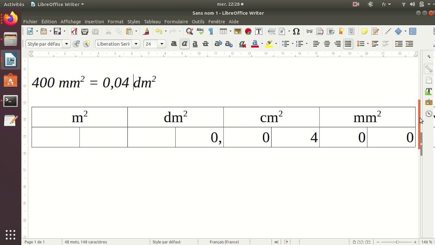Image resolution: width=435 pixels, height=245 pixels.
Task: Click the Open folder icon
Action: point(43,31)
